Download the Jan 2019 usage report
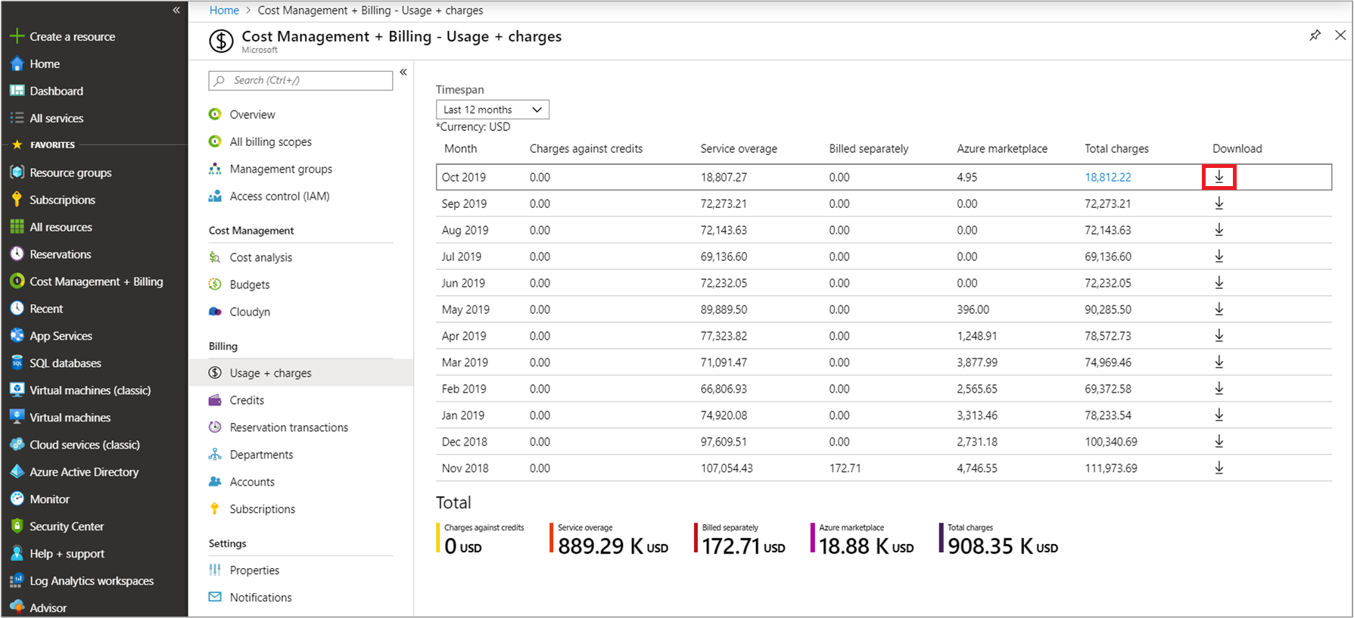 coord(1219,415)
